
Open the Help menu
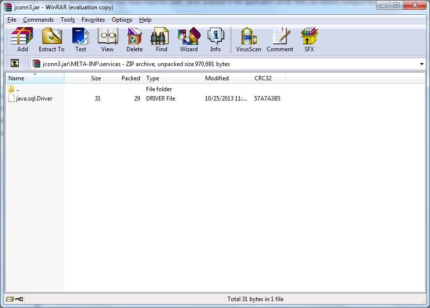(145, 20)
